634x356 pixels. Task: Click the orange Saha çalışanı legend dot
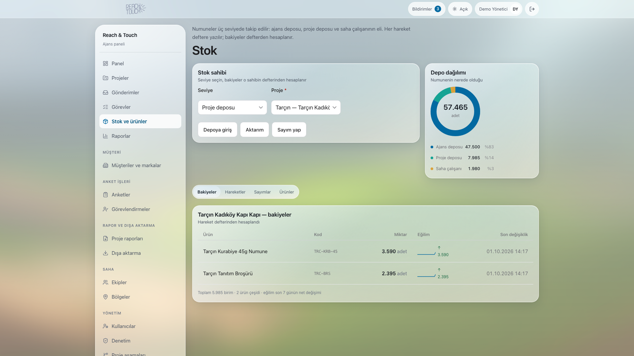point(432,169)
